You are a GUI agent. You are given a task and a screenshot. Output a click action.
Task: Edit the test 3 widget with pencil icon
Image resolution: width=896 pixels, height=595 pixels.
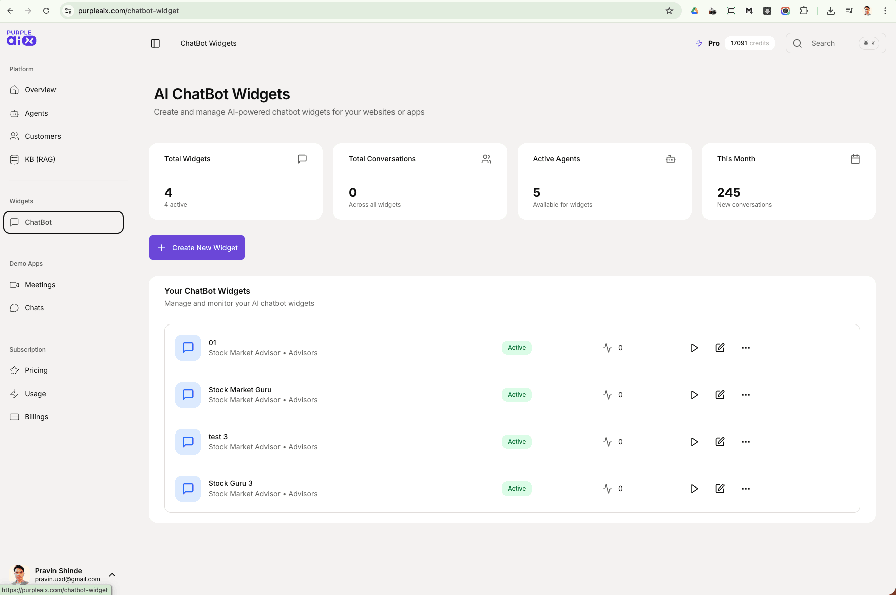point(720,442)
